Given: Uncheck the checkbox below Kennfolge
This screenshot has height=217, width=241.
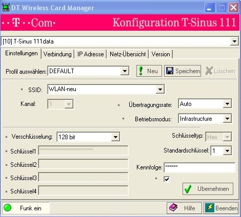Looking at the screenshot, I should 167,179.
